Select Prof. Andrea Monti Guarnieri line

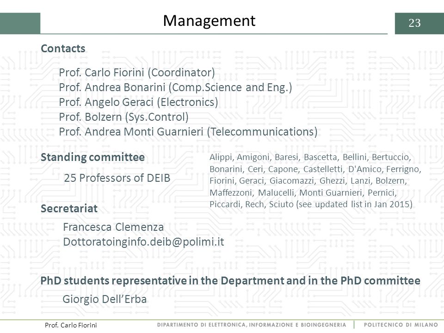coord(188,132)
